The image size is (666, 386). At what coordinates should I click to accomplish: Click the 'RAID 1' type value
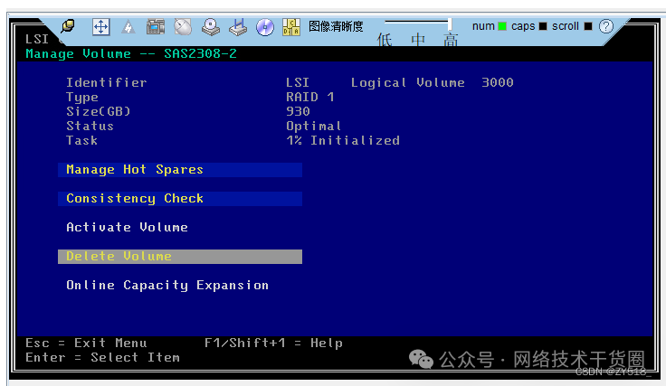pyautogui.click(x=310, y=97)
